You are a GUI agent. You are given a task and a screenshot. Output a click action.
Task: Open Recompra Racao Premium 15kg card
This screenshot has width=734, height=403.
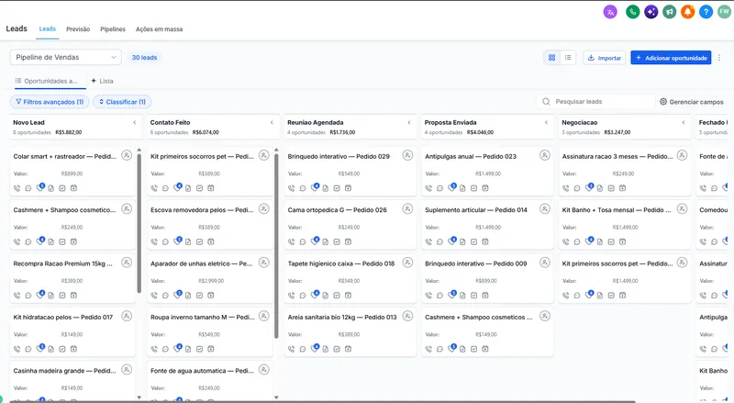[62, 263]
